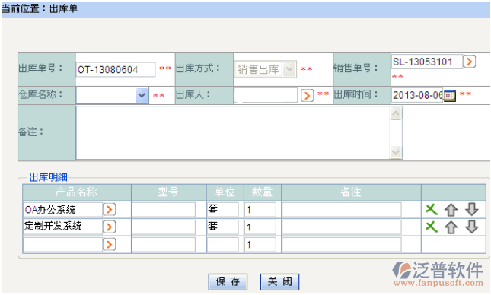Click the 备注 textarea scroll down arrow

(396, 152)
